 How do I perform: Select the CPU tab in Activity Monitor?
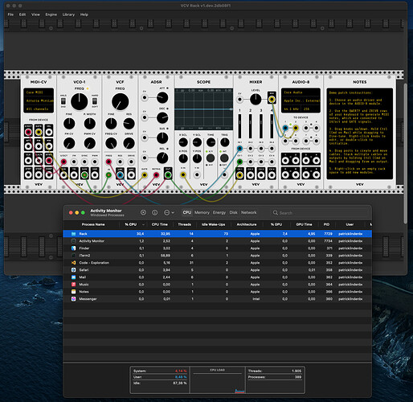click(x=187, y=212)
